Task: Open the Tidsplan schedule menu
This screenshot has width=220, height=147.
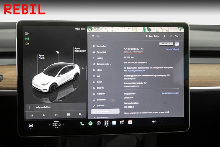Action: point(99,94)
